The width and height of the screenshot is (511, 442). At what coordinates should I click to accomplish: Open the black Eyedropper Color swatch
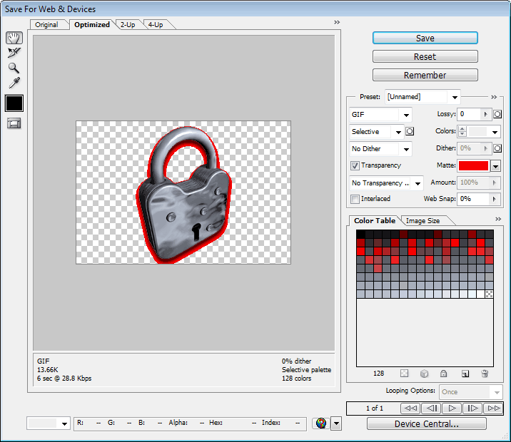click(x=14, y=103)
